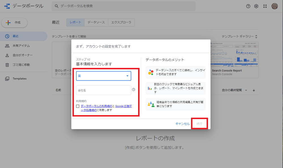Click the 会社名 input field
283x168 pixels.
click(103, 90)
